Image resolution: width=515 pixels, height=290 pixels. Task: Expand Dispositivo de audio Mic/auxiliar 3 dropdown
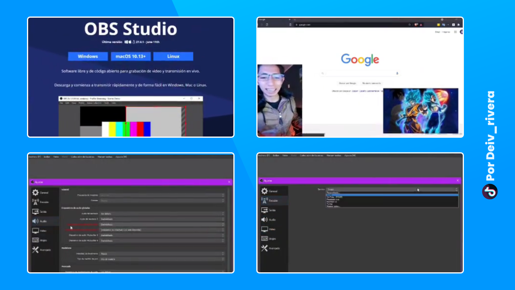click(x=162, y=235)
